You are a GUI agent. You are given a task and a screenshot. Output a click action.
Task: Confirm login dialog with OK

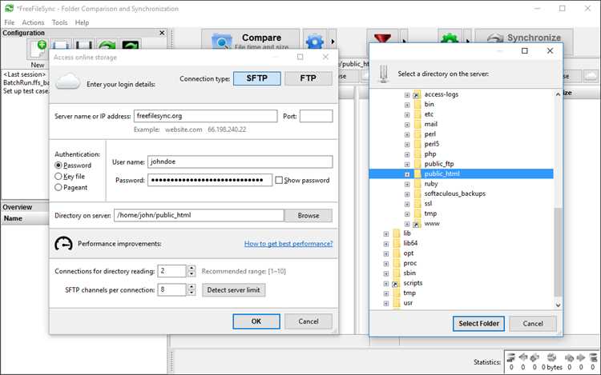click(x=256, y=321)
